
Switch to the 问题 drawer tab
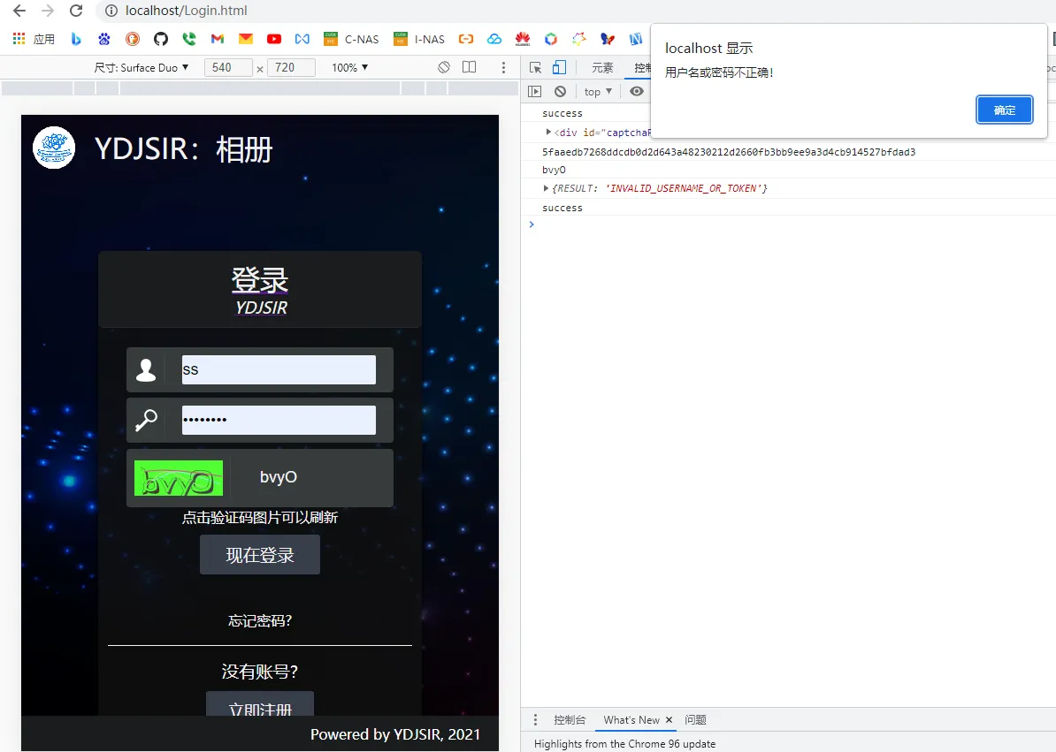(695, 719)
